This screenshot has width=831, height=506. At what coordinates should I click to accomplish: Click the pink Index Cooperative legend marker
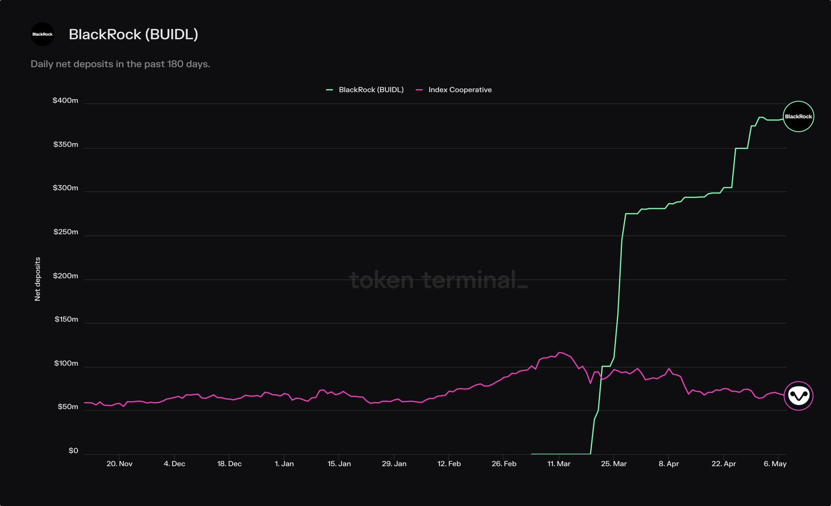click(x=419, y=90)
